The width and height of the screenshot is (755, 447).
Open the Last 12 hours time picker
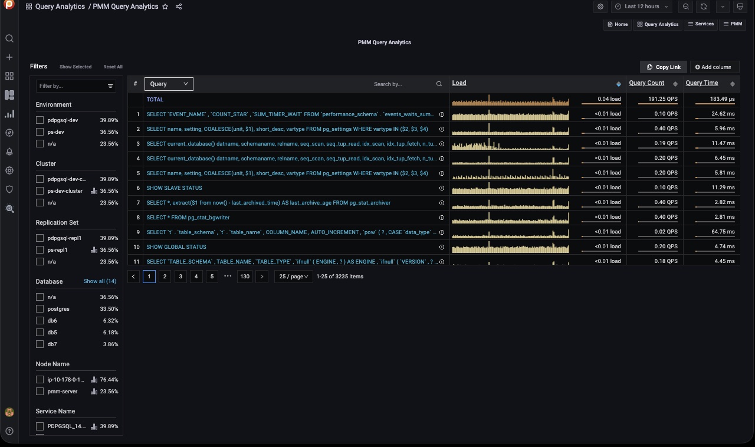(642, 6)
